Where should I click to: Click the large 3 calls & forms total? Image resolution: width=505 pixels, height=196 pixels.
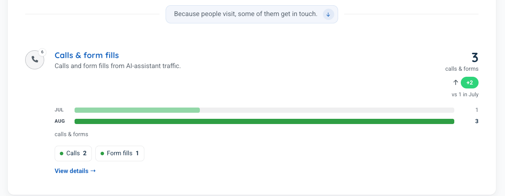(475, 57)
